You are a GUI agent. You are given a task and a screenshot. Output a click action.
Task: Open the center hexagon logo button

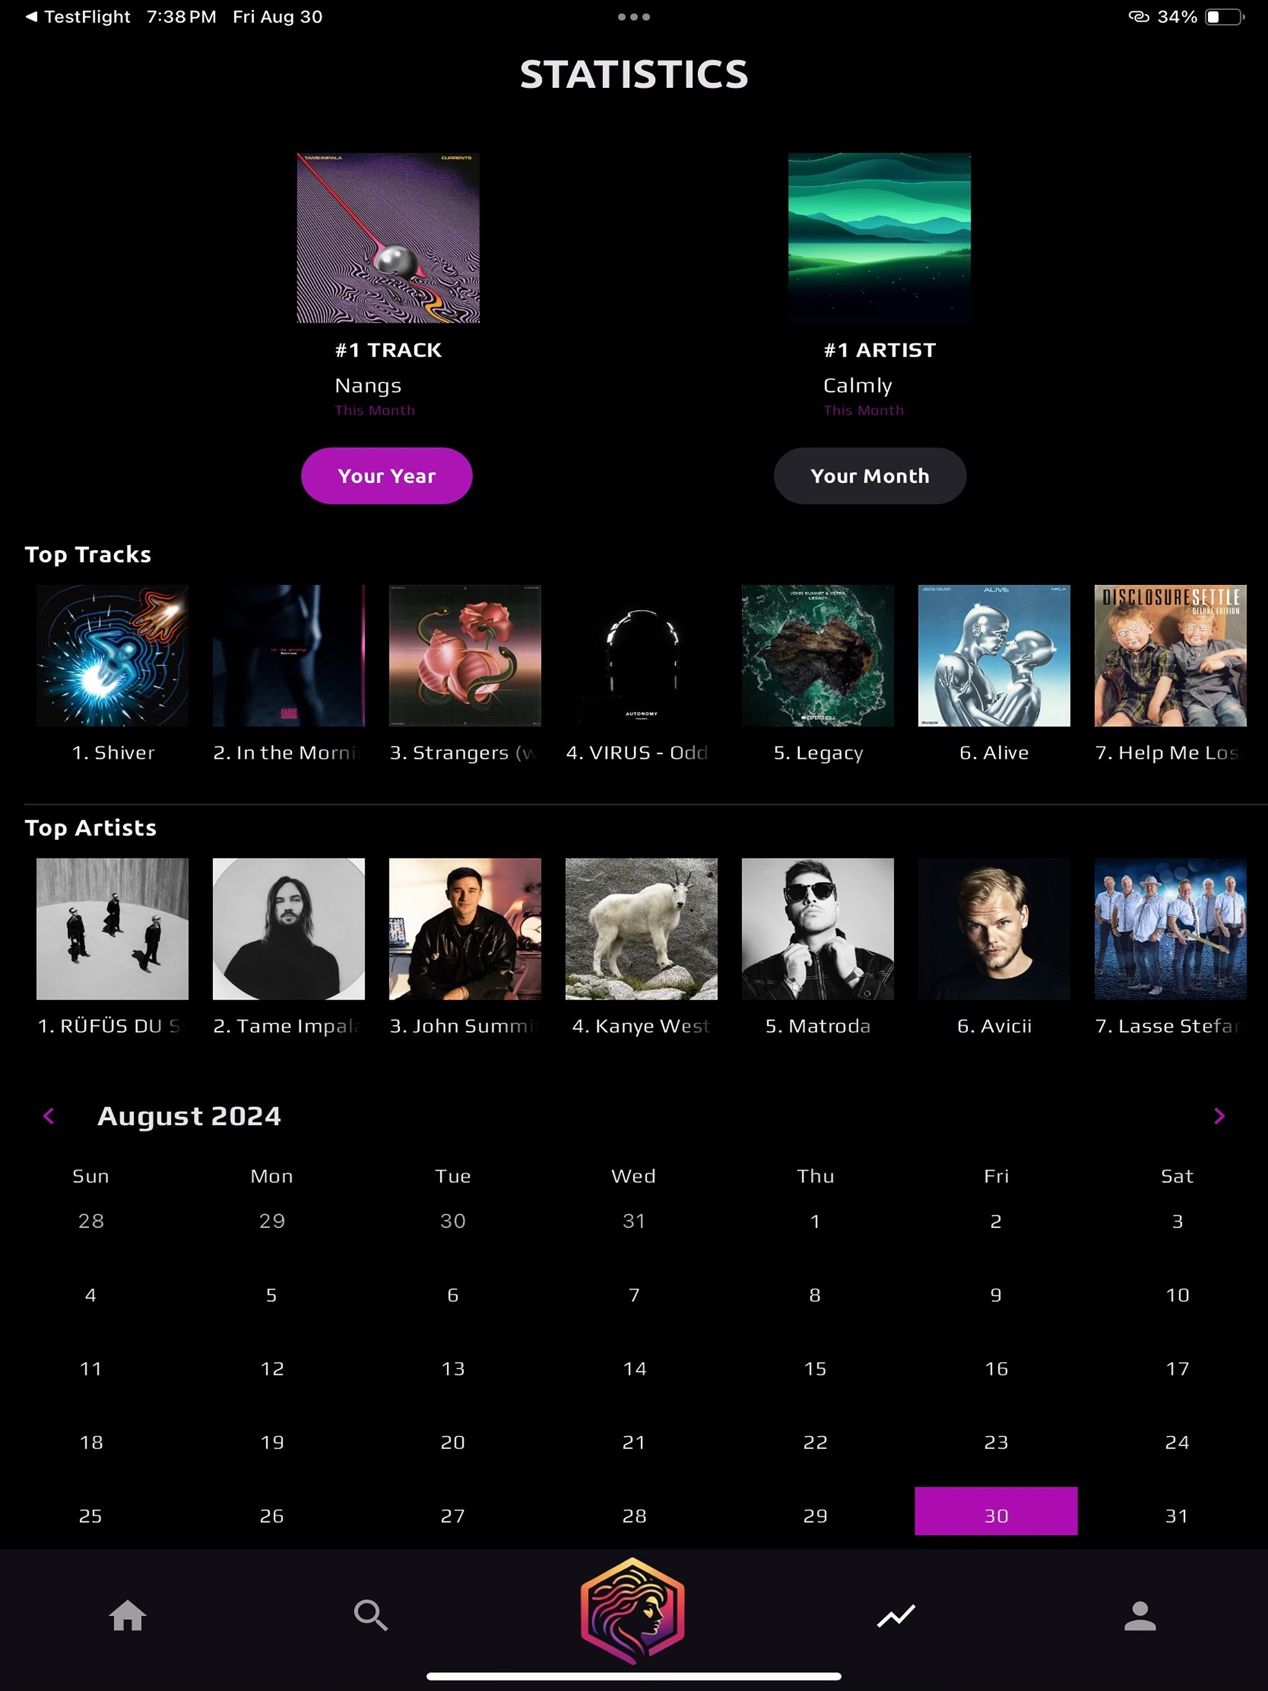(x=633, y=1611)
